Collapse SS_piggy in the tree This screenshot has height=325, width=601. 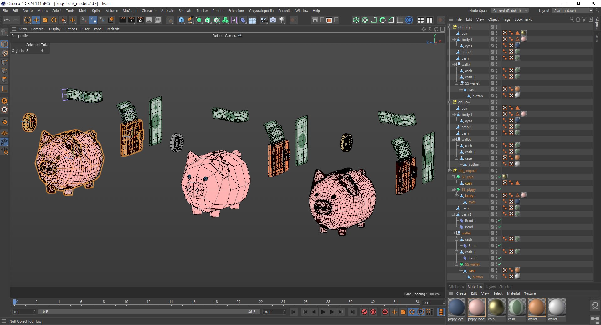click(x=453, y=190)
